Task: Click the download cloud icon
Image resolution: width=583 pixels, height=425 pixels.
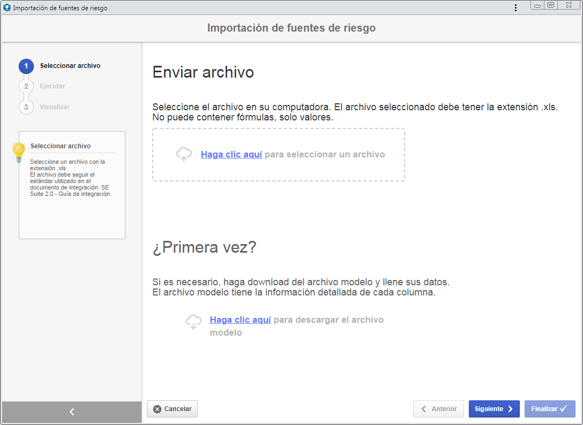Action: 193,322
